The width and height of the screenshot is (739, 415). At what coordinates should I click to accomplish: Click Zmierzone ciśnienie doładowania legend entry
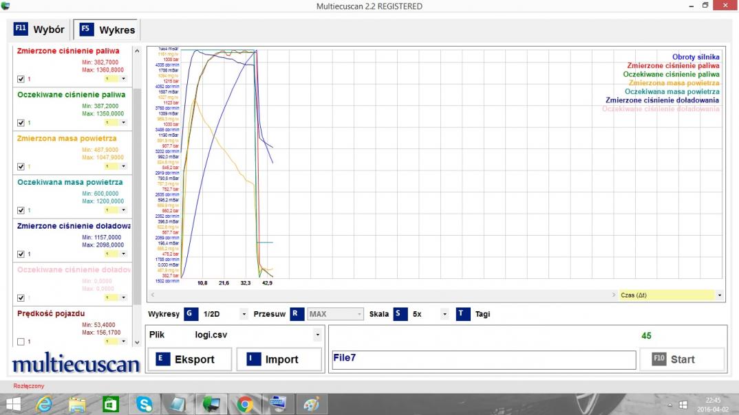point(662,100)
